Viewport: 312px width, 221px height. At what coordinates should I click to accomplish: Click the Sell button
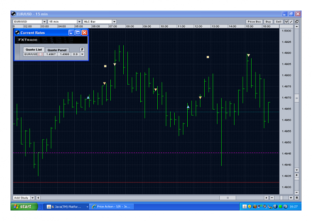[x=279, y=21]
